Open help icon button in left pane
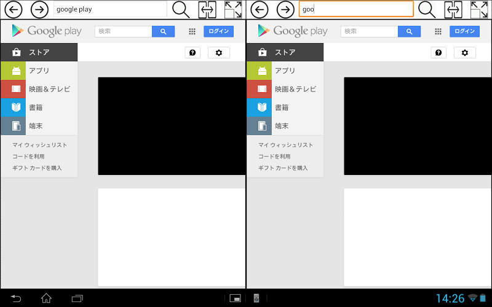This screenshot has width=492, height=307. 192,53
